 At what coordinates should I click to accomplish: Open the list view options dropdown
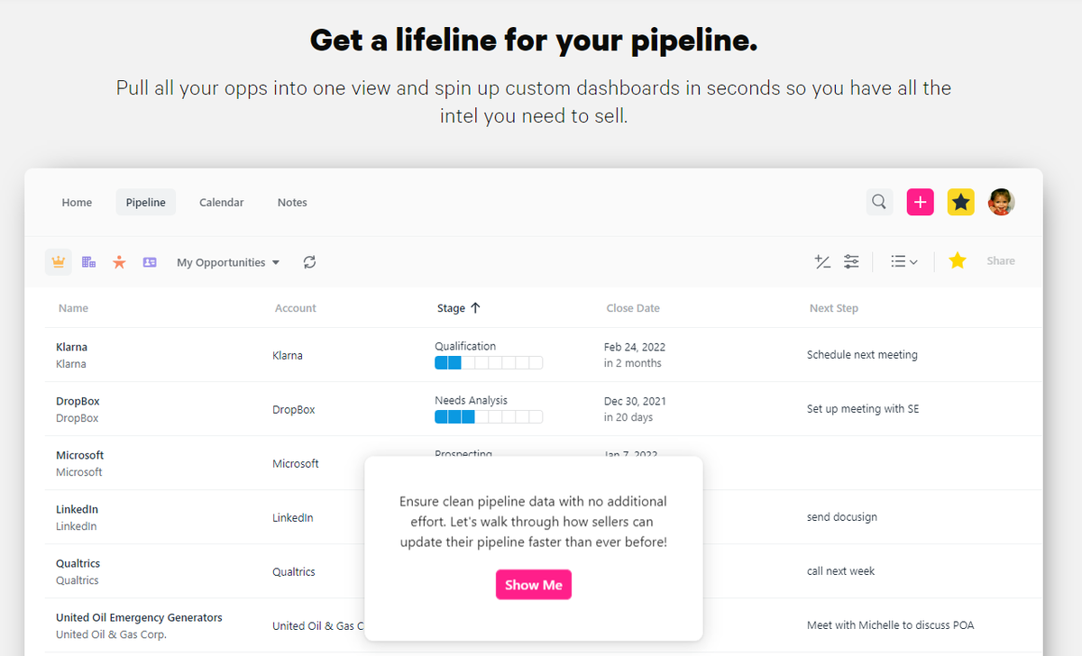(903, 261)
